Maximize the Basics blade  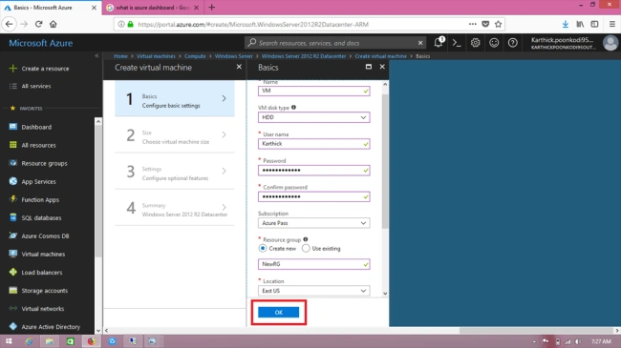(369, 67)
